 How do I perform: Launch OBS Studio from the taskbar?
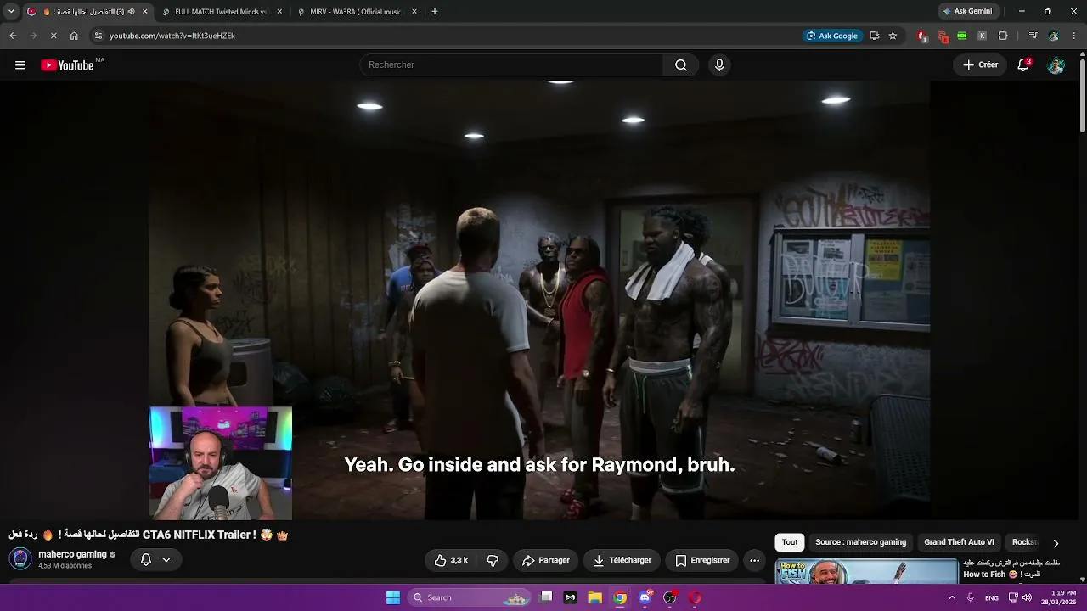coord(669,597)
